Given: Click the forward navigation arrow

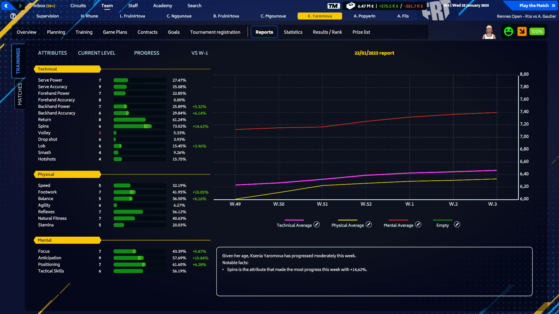Looking at the screenshot, I should [20, 6].
